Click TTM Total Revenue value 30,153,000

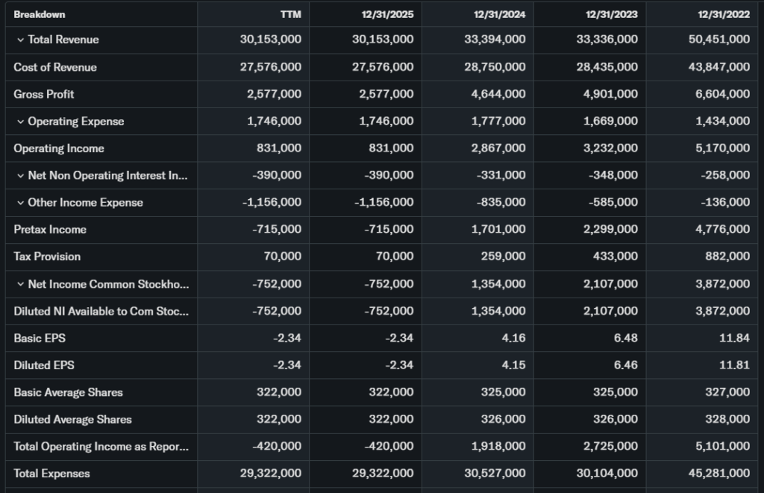click(x=271, y=40)
